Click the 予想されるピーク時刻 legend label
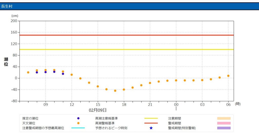259x137 pixels. coord(111,128)
